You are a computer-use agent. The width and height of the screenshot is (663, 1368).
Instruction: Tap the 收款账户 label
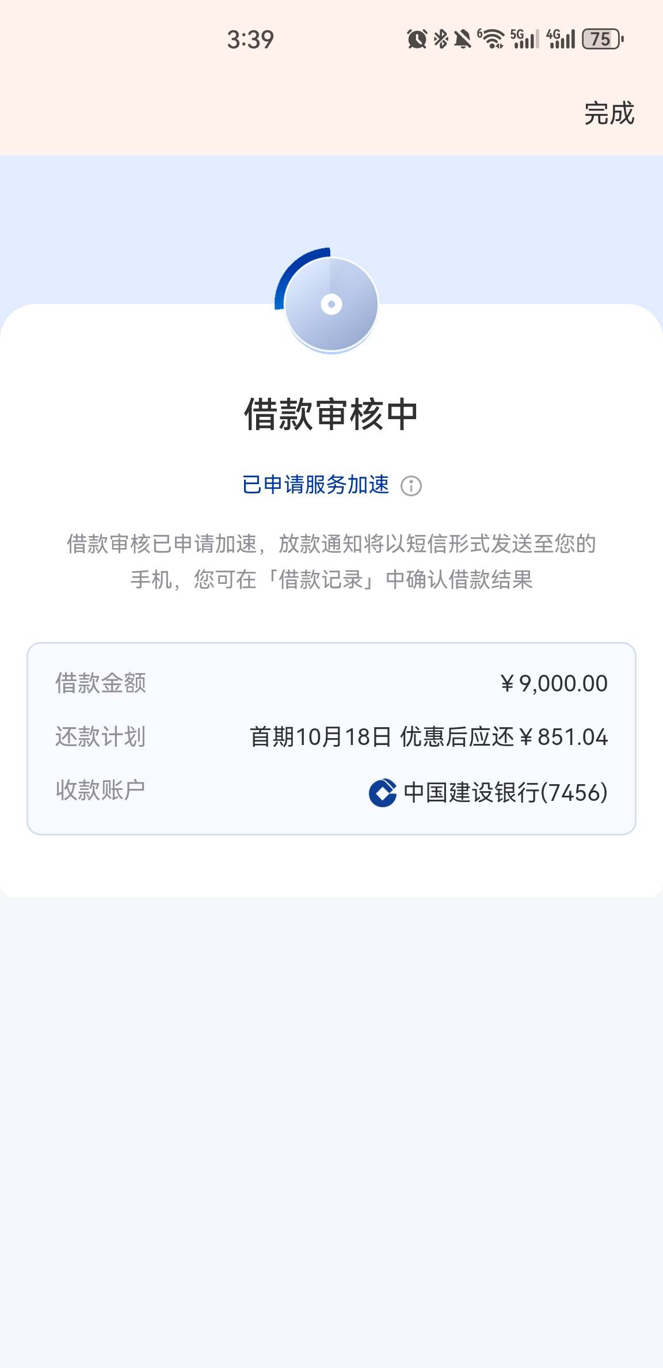point(100,791)
